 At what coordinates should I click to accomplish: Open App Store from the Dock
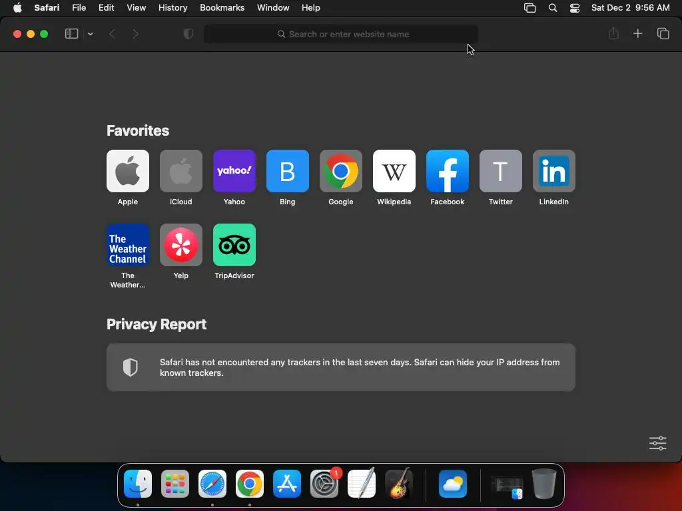click(x=286, y=484)
